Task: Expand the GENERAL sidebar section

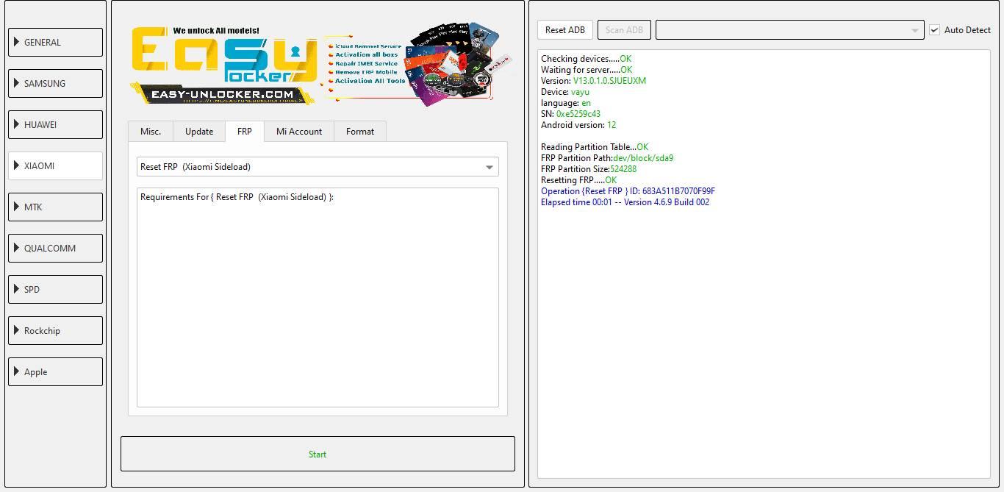Action: point(55,42)
